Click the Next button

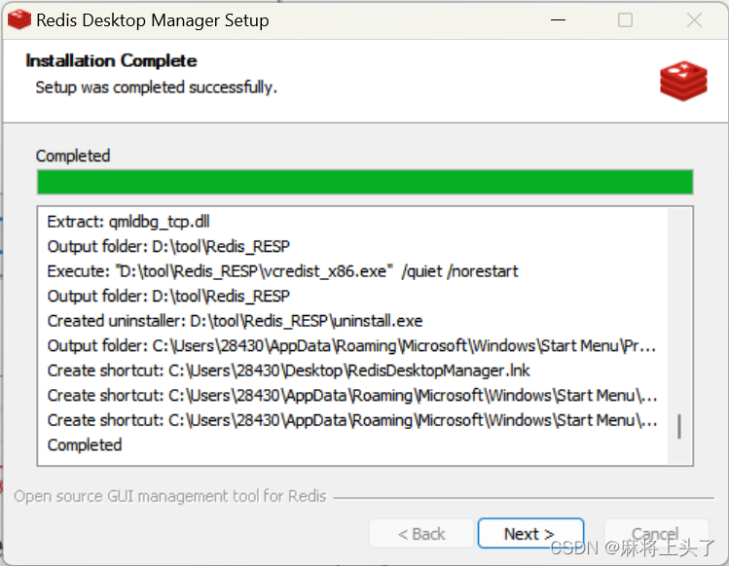[x=530, y=534]
